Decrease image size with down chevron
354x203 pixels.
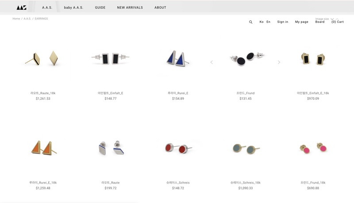tap(332, 19)
